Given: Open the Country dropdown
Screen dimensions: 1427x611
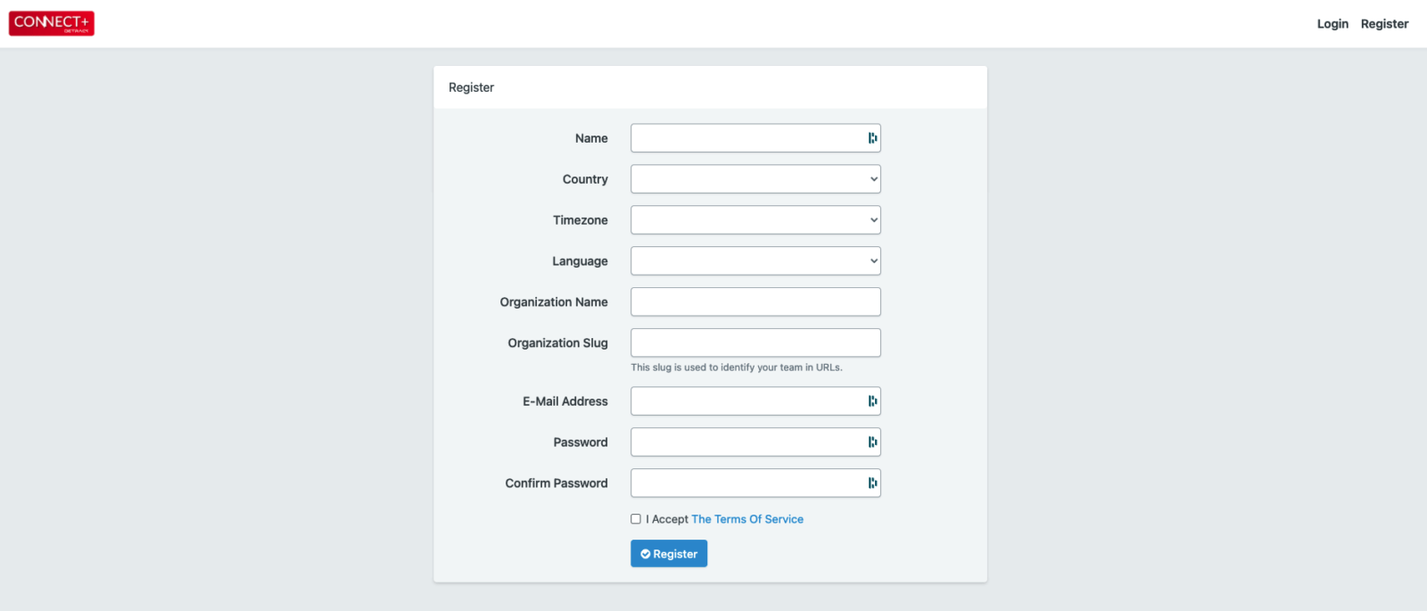Looking at the screenshot, I should (x=755, y=179).
